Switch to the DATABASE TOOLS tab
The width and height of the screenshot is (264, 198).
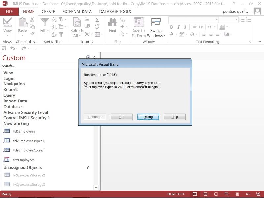tap(115, 12)
